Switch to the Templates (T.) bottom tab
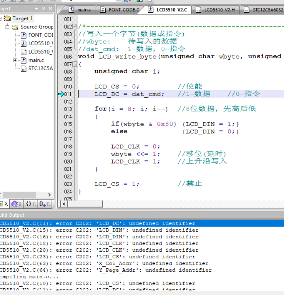The width and height of the screenshot is (284, 295). pyautogui.click(x=45, y=204)
